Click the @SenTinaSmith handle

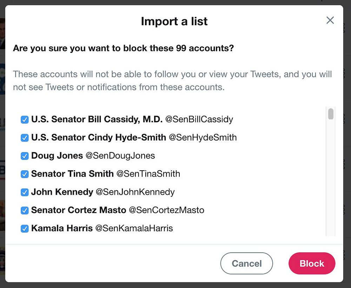[x=148, y=174]
